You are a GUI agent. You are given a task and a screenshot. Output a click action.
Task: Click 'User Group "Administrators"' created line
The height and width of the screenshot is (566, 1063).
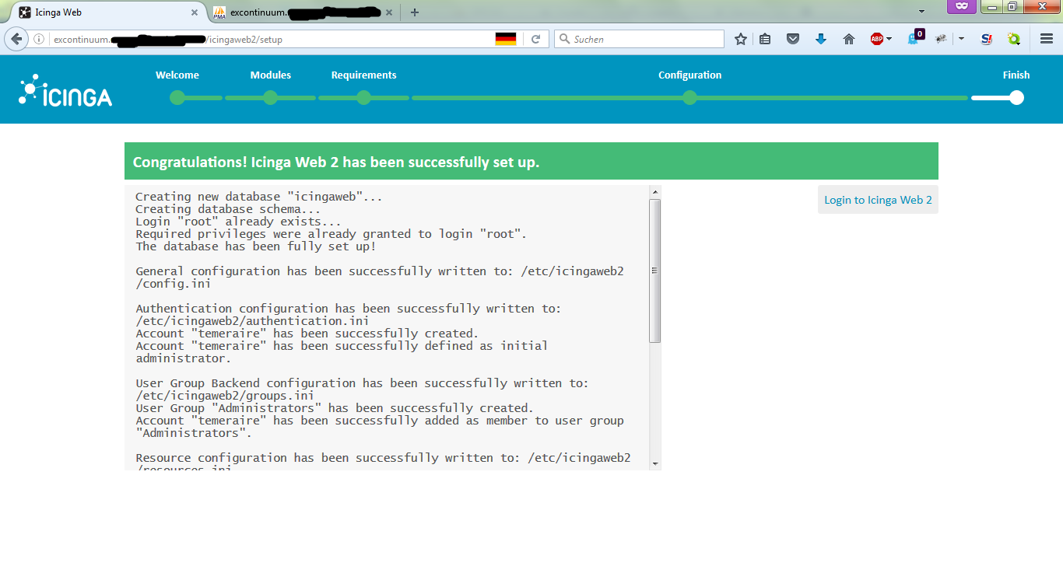pos(335,408)
